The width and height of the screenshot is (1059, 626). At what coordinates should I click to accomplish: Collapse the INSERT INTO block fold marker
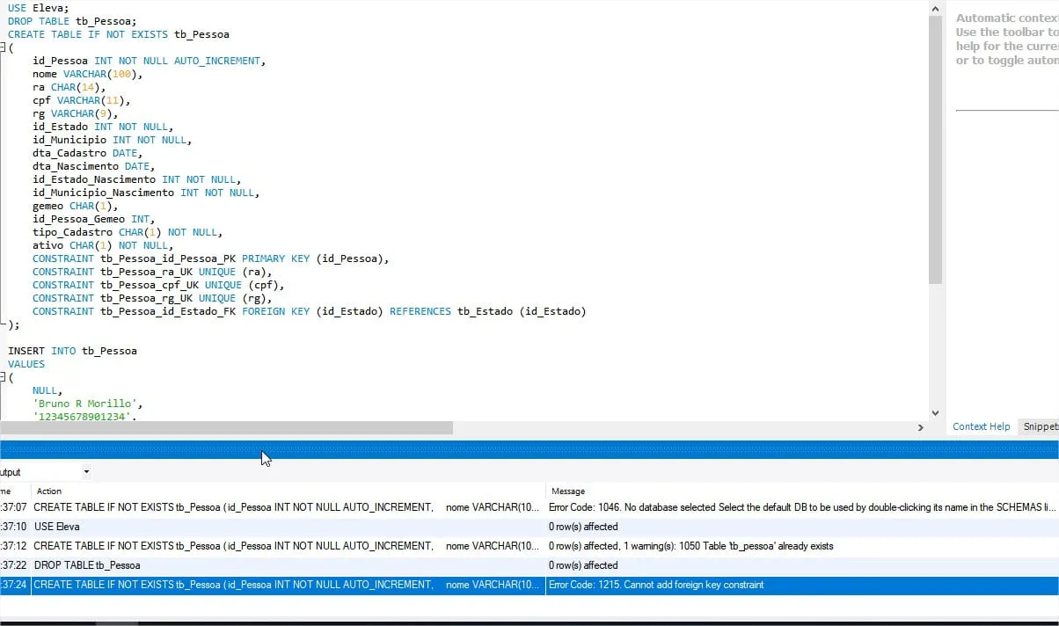coord(4,376)
